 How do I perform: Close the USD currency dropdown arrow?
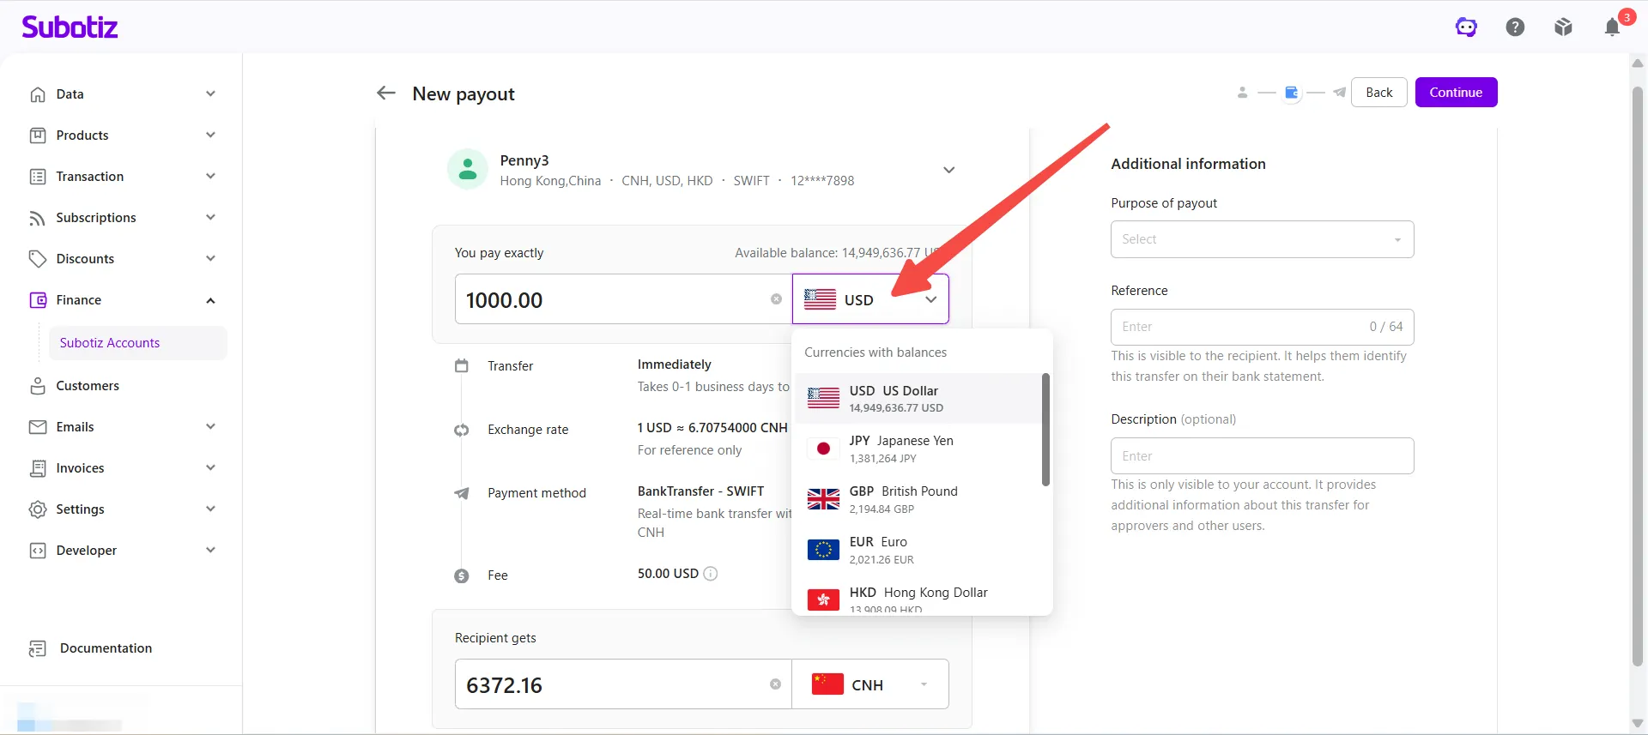pyautogui.click(x=930, y=299)
